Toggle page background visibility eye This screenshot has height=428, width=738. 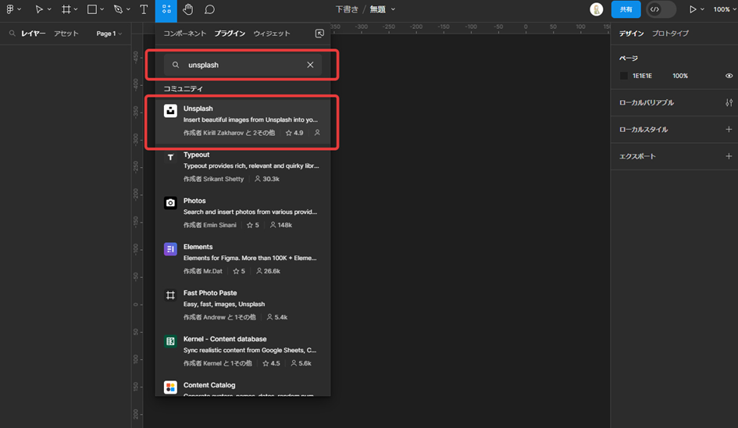tap(729, 76)
